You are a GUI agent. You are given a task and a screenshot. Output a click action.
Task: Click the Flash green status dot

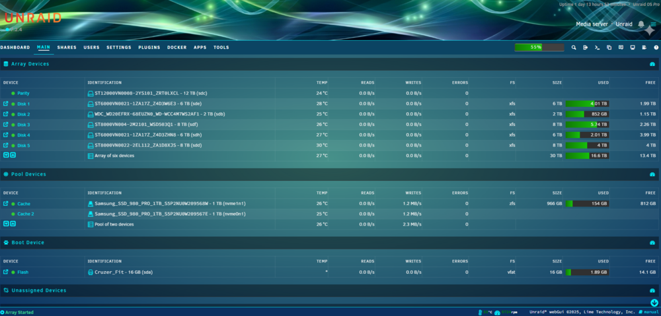[x=13, y=272]
